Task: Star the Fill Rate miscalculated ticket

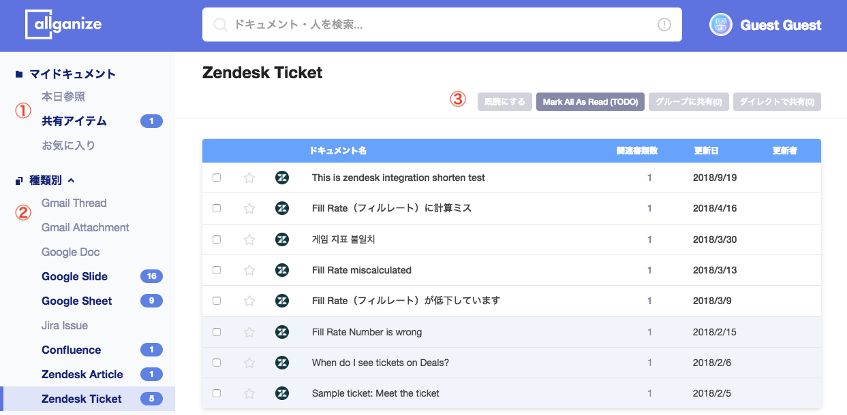Action: [249, 270]
